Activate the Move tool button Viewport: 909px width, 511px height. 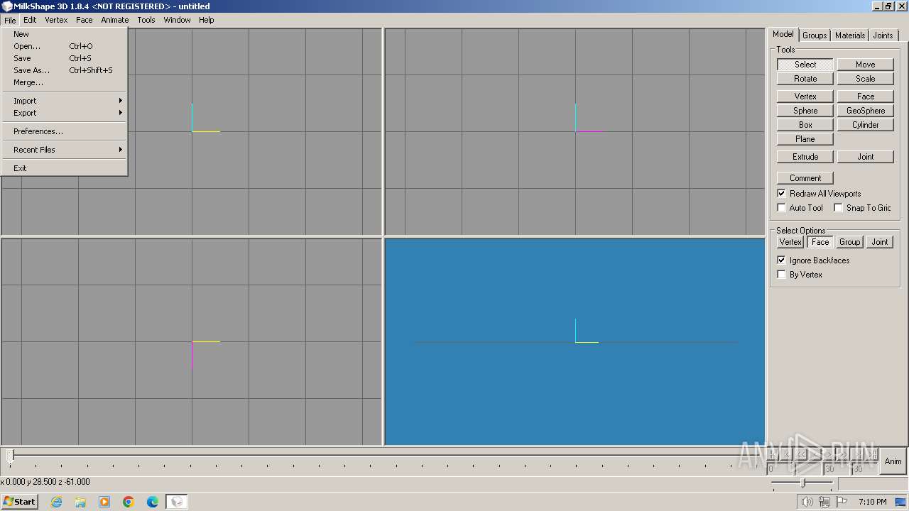click(x=866, y=65)
